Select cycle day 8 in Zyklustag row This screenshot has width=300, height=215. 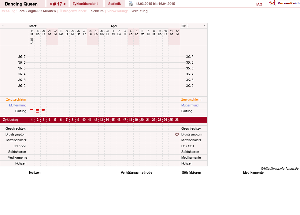72,120
